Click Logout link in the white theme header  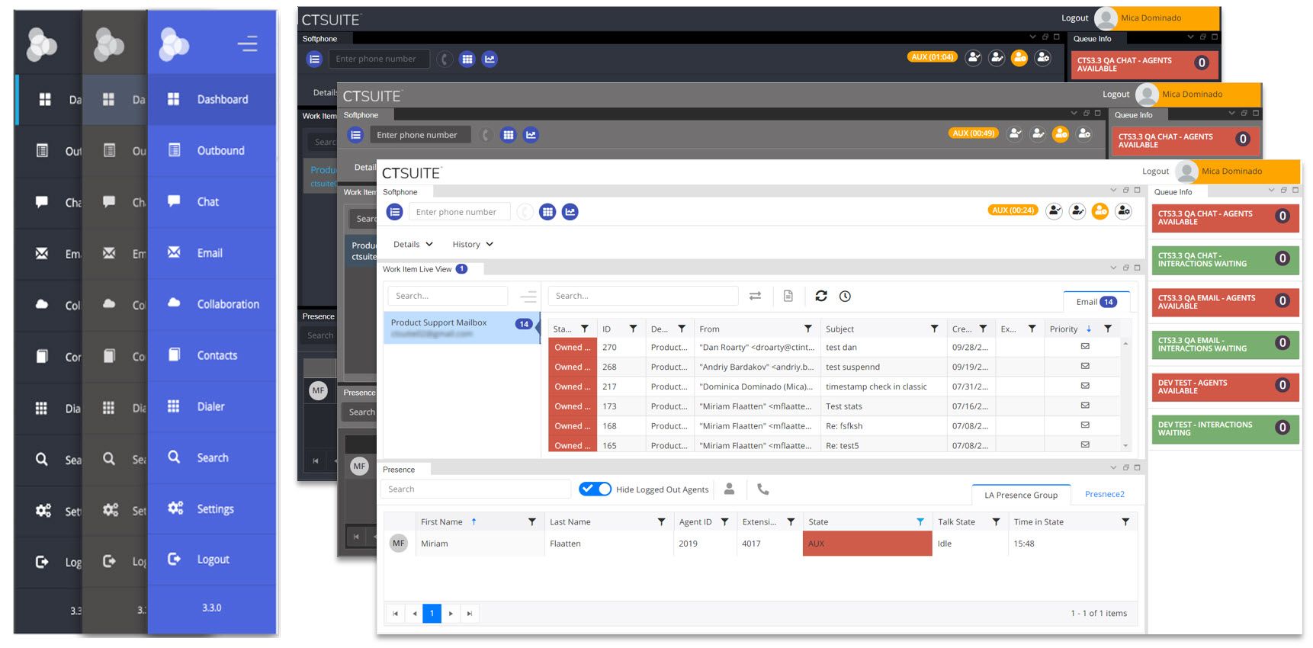(1154, 172)
